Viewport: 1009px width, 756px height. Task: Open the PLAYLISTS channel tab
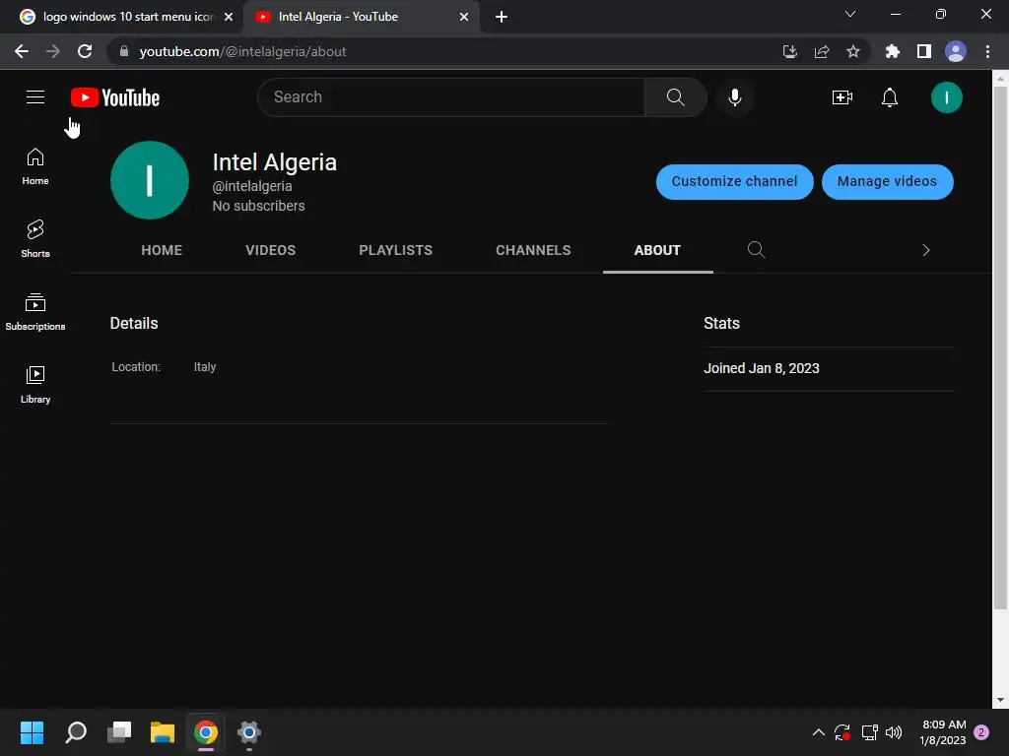pos(396,250)
